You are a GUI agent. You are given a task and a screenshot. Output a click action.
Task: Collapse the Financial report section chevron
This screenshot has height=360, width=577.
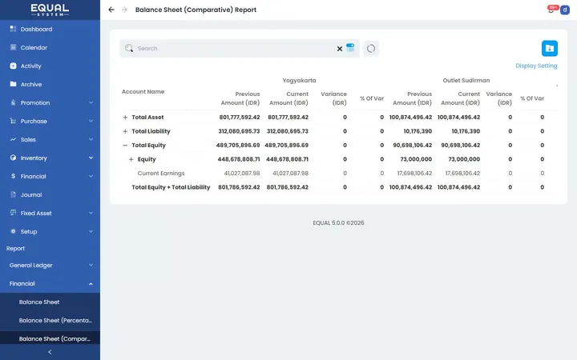pyautogui.click(x=91, y=283)
